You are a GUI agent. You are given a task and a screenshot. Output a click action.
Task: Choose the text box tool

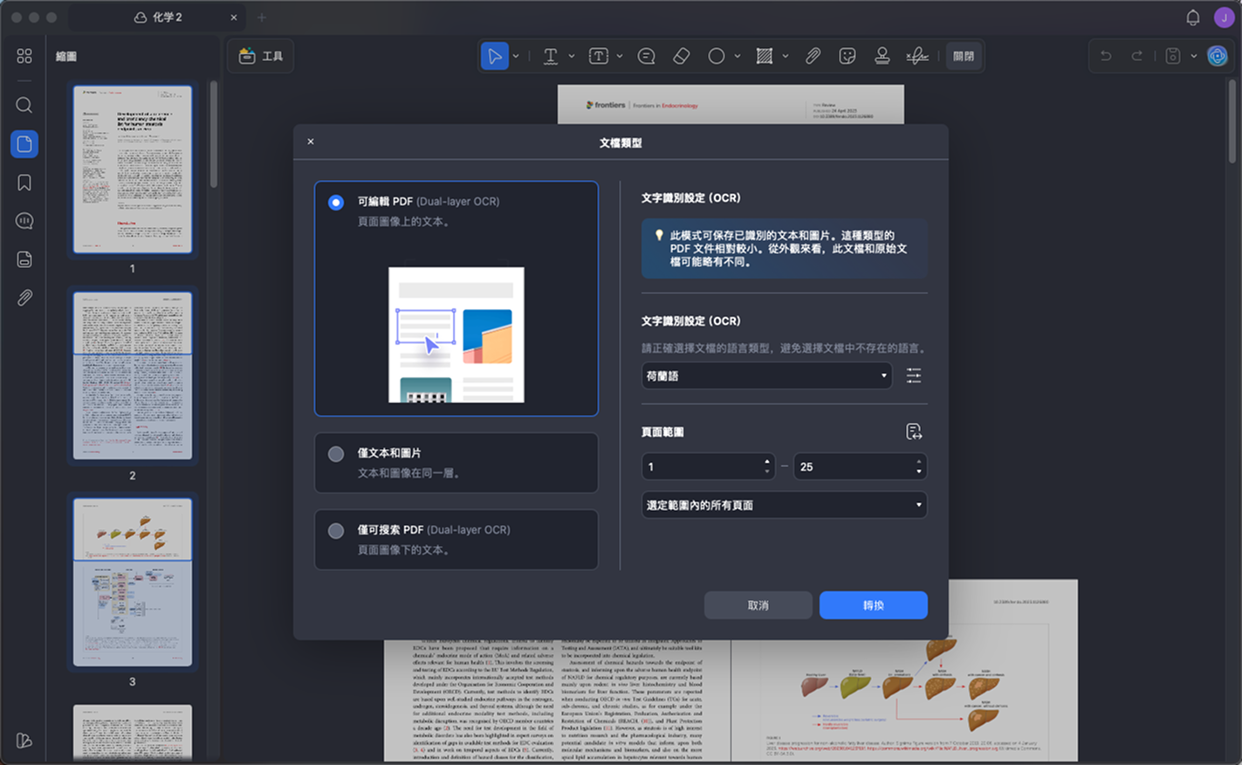coord(599,56)
